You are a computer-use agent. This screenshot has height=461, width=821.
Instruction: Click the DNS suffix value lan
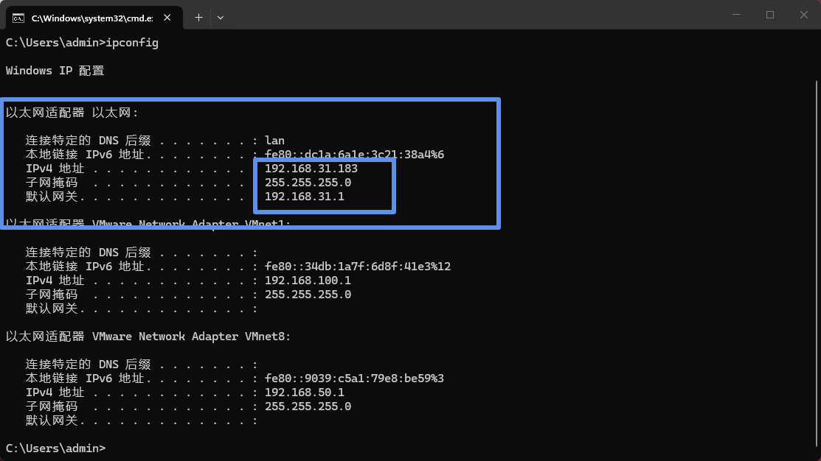pyautogui.click(x=274, y=141)
